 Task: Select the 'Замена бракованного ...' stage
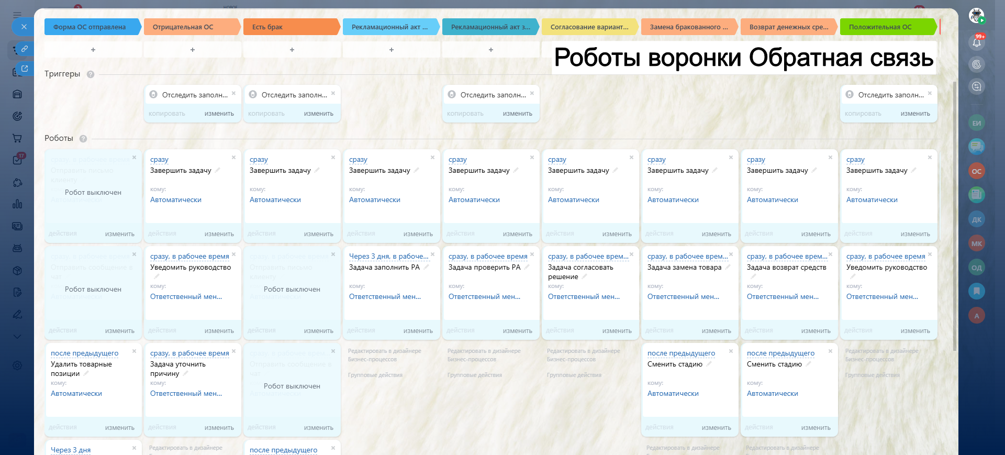click(690, 27)
